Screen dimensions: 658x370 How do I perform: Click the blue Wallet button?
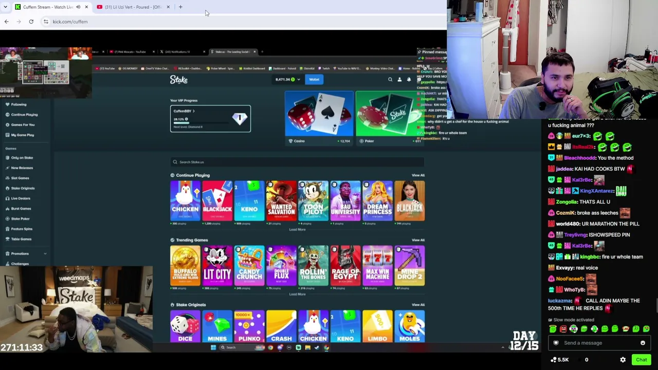pyautogui.click(x=314, y=80)
